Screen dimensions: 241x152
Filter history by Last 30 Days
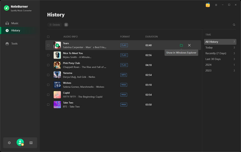coord(213,59)
